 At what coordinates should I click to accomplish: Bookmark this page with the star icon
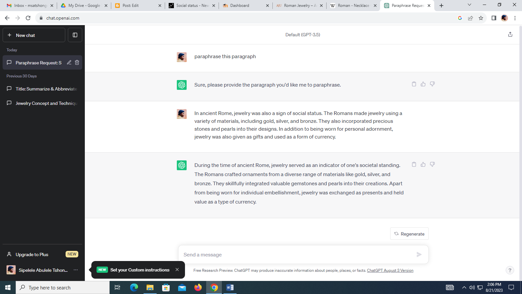tap(481, 18)
